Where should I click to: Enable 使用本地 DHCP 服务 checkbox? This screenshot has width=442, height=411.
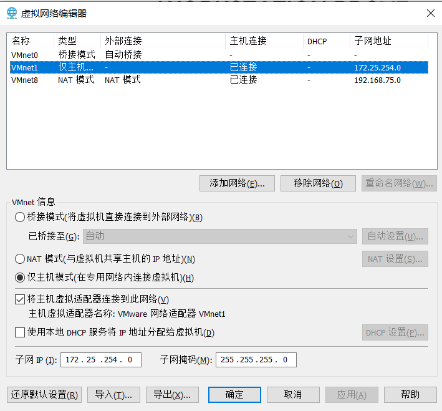[x=20, y=332]
